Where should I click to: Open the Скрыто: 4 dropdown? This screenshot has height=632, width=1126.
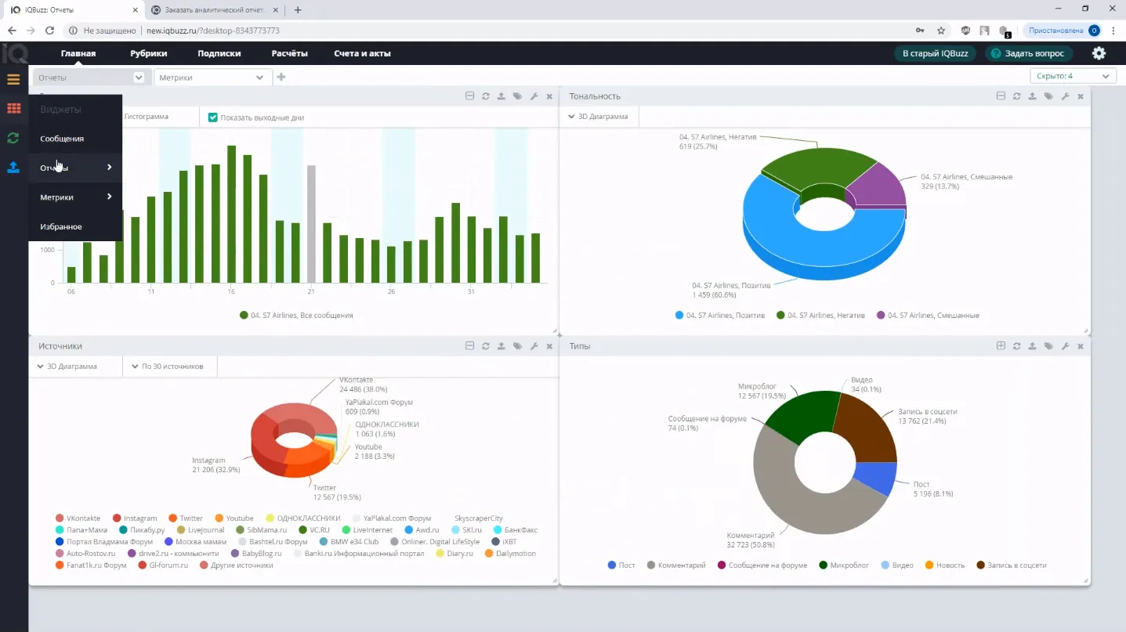(1073, 76)
